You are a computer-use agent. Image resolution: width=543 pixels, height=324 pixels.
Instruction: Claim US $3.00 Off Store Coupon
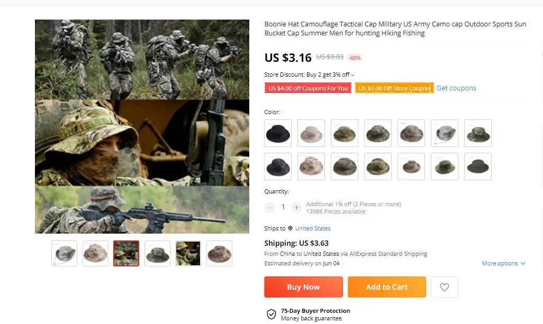394,88
